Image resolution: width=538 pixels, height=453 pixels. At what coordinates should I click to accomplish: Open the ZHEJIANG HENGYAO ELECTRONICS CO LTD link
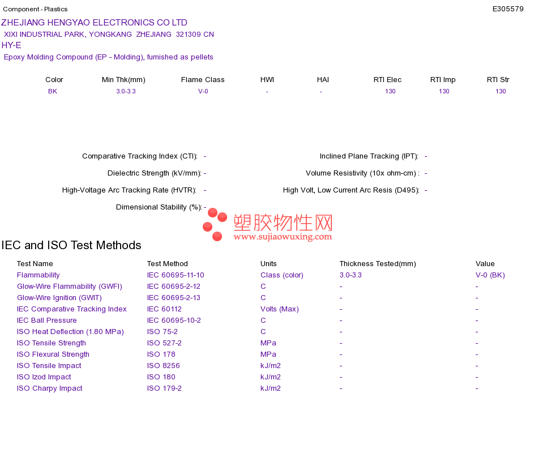[94, 23]
